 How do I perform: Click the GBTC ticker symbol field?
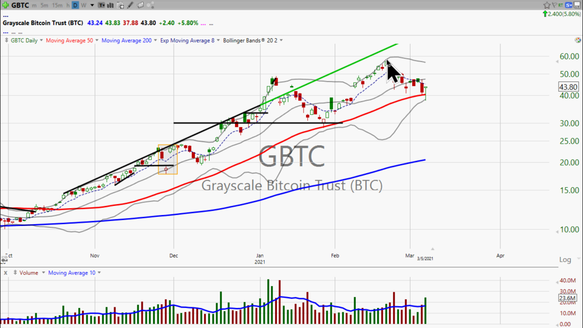(x=20, y=5)
